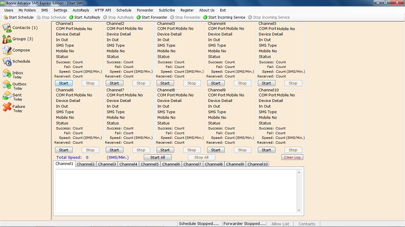
Task: Click Start Forwarder toolbar item
Action: click(x=152, y=17)
